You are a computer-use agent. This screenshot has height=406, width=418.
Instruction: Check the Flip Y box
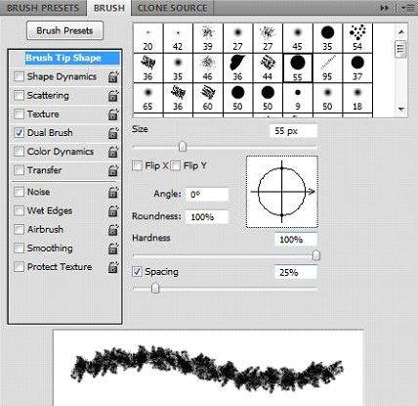point(175,165)
